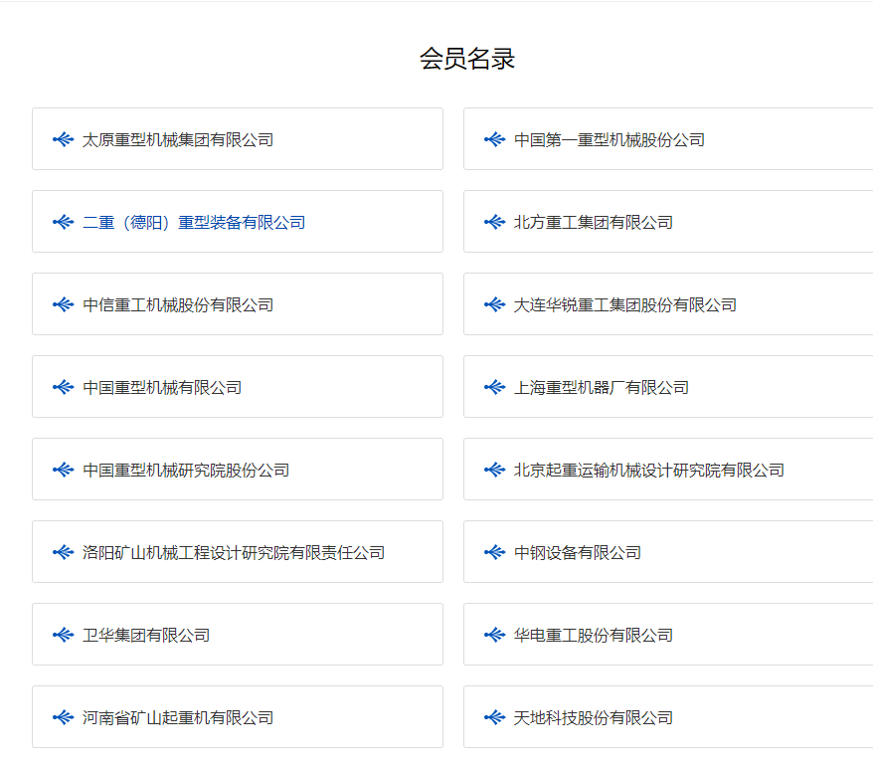This screenshot has height=765, width=873.
Task: Select 北京起重运输机械设计研究院有限公司 entry
Action: coord(648,470)
